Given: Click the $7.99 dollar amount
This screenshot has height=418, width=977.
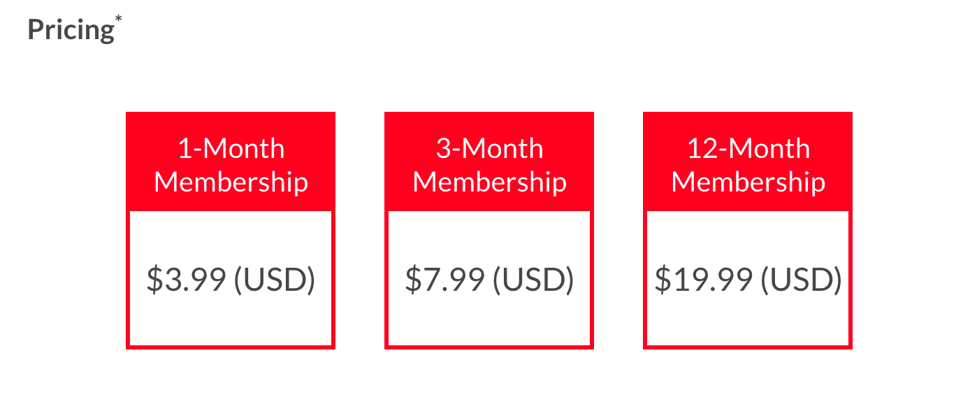Looking at the screenshot, I should pos(444,280).
